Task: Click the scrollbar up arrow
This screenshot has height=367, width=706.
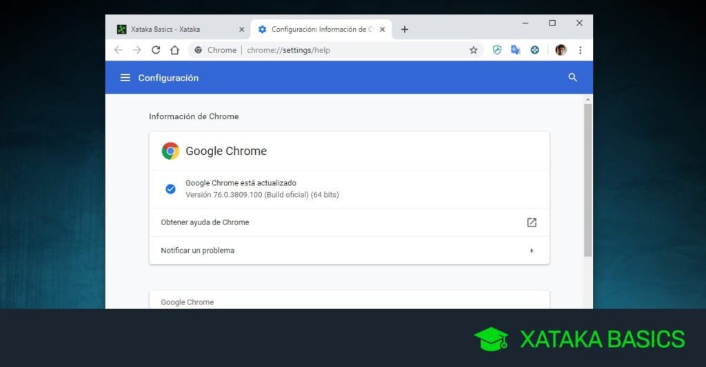Action: point(587,99)
